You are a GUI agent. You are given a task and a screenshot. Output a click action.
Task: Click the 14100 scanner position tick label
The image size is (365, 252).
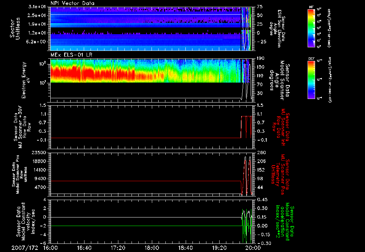click(x=39, y=170)
